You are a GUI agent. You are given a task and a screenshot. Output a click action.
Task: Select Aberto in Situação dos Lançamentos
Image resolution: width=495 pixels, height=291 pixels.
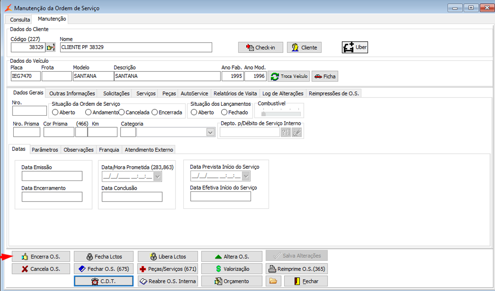pyautogui.click(x=194, y=112)
